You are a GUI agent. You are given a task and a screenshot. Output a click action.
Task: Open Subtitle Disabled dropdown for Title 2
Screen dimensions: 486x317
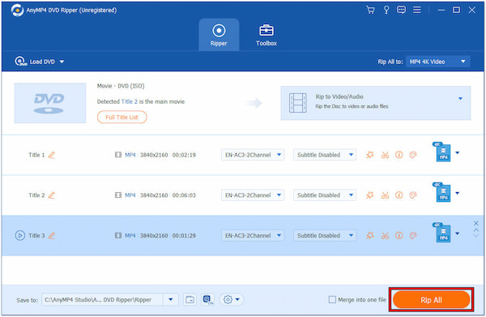click(x=325, y=195)
